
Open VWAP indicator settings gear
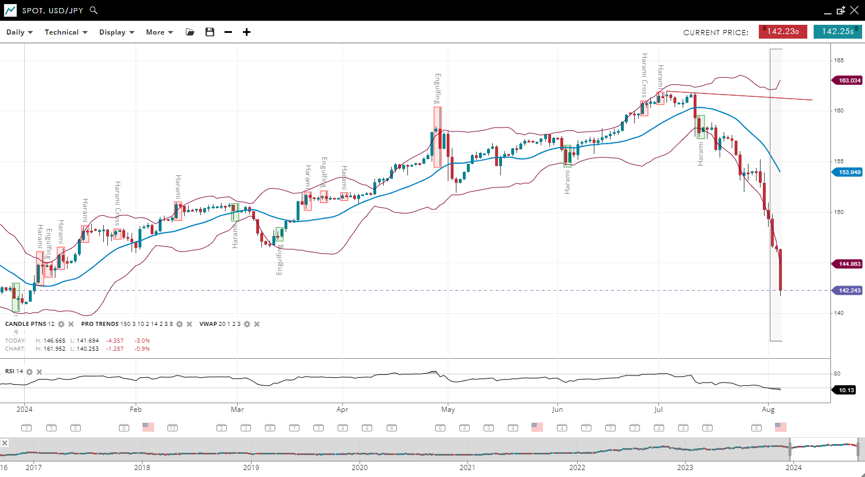[247, 324]
